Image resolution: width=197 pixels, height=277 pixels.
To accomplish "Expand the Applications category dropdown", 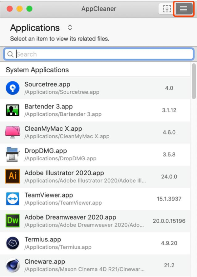I will pos(70,28).
